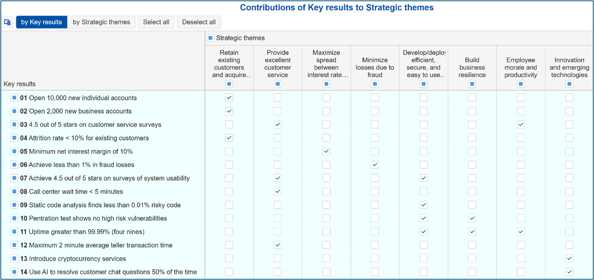Viewport: 594px width, 280px height.
Task: Select the Employee morale and productivity column icon
Action: pyautogui.click(x=520, y=84)
